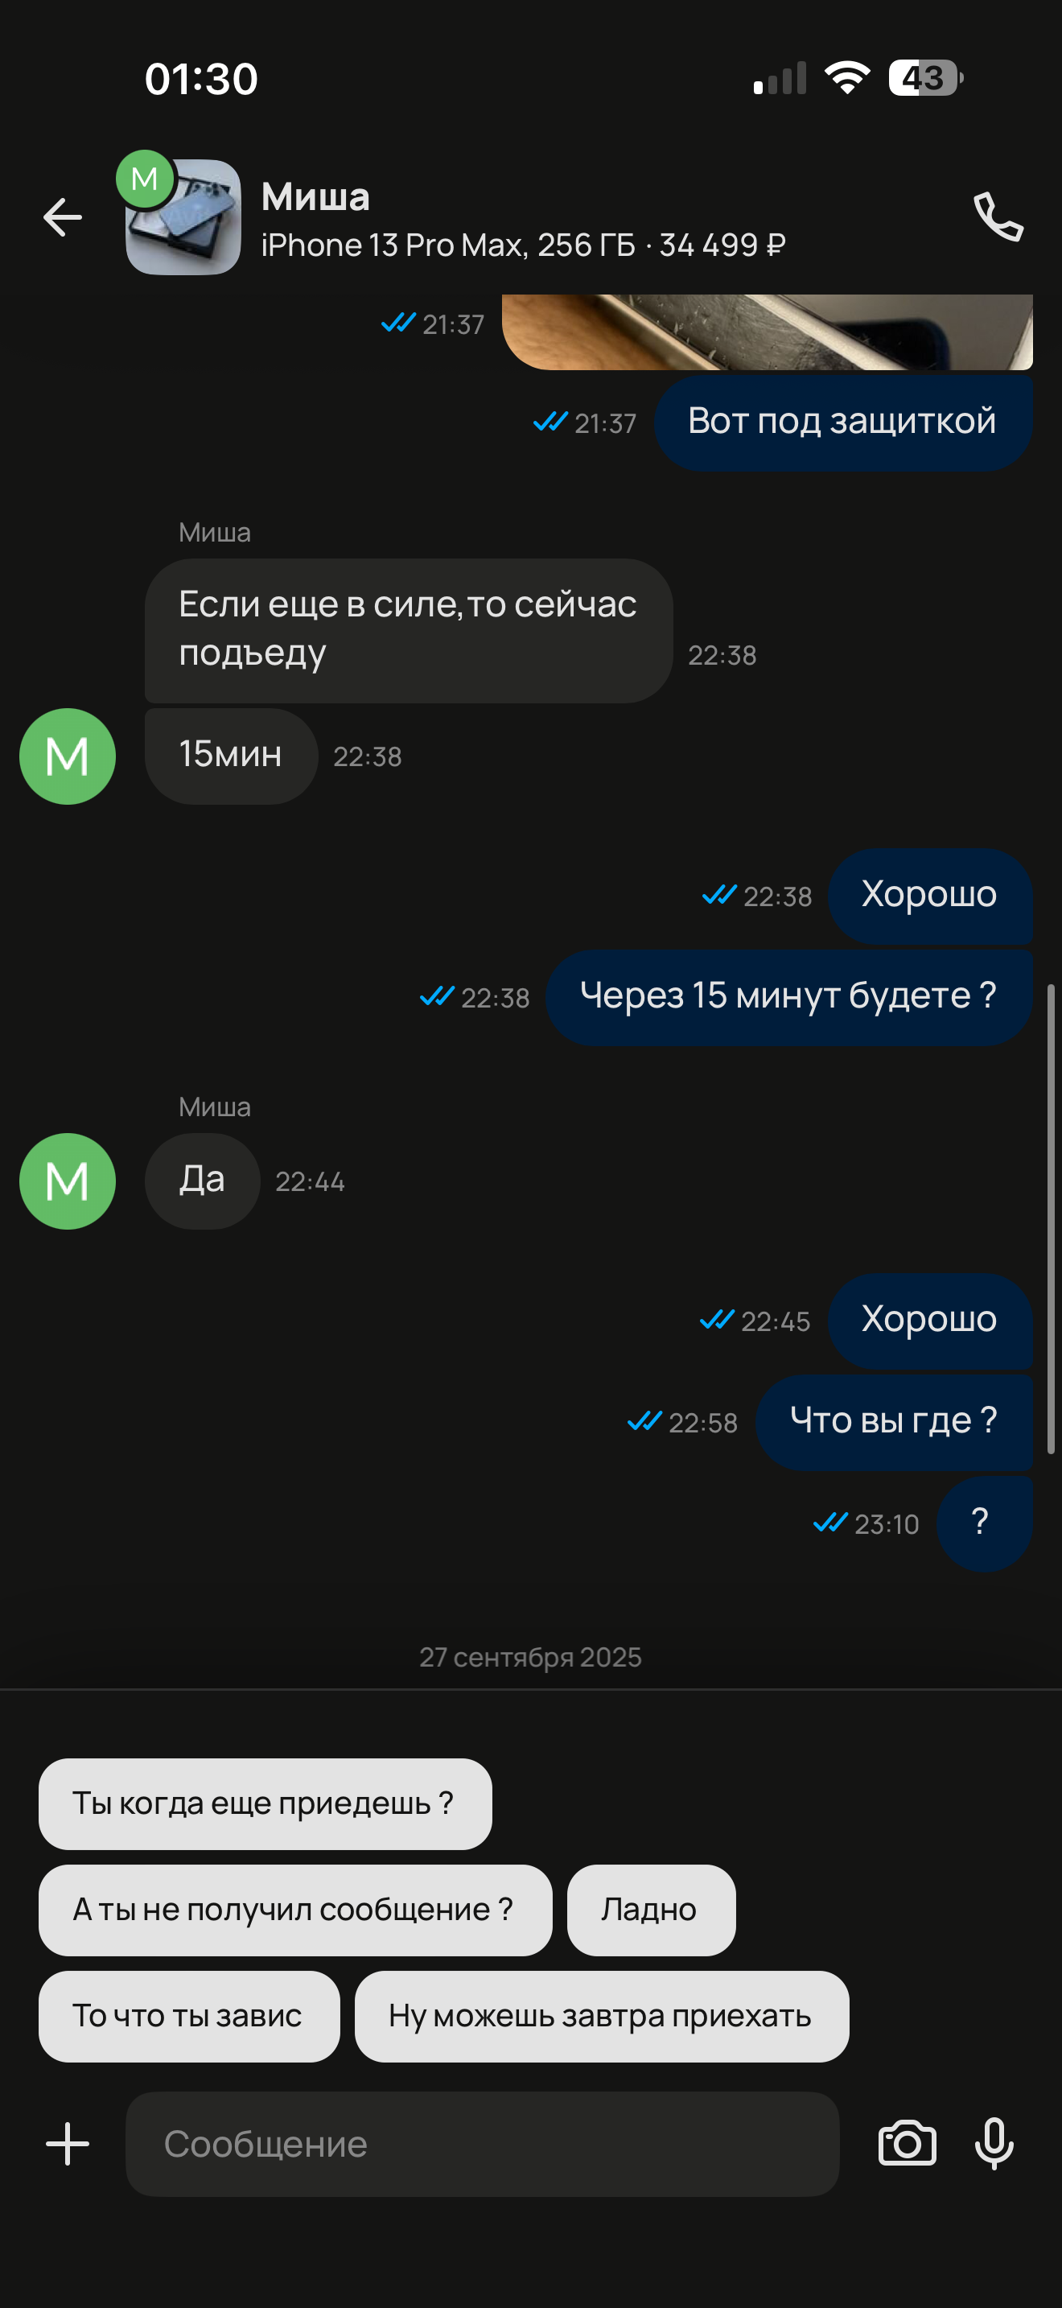Image resolution: width=1062 pixels, height=2308 pixels.
Task: Tap the message 'Если еще в силе, то сейчас подьеду'
Action: (409, 631)
